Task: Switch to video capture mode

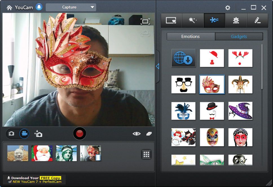Action: (x=24, y=134)
